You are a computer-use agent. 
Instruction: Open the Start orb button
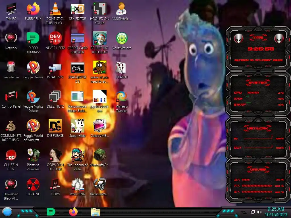[7, 212]
